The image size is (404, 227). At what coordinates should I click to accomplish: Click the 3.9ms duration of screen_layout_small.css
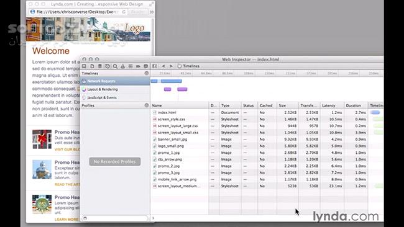[x=360, y=132]
